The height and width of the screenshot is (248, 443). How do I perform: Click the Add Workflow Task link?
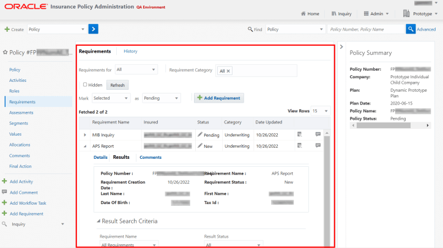click(x=28, y=203)
